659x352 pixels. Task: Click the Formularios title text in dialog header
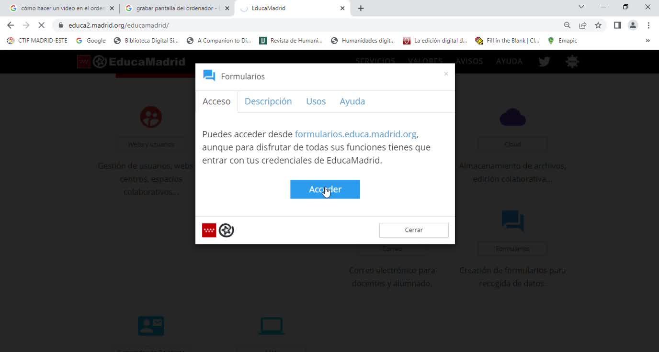point(243,77)
